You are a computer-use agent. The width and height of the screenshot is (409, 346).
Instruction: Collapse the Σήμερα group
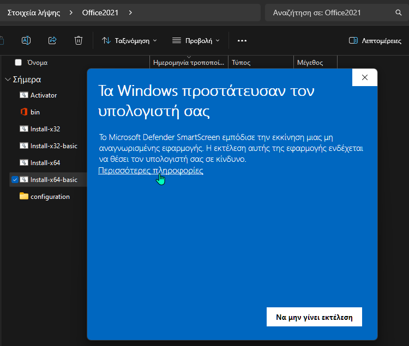tap(8, 80)
